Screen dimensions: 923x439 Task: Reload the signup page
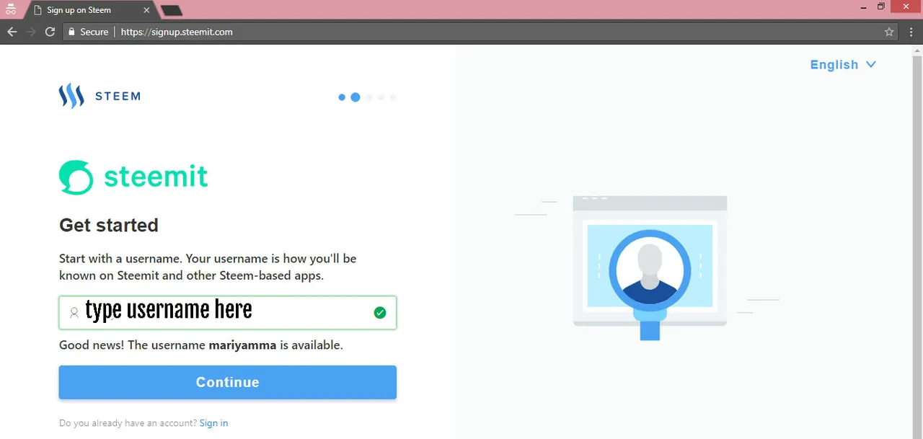(x=50, y=32)
